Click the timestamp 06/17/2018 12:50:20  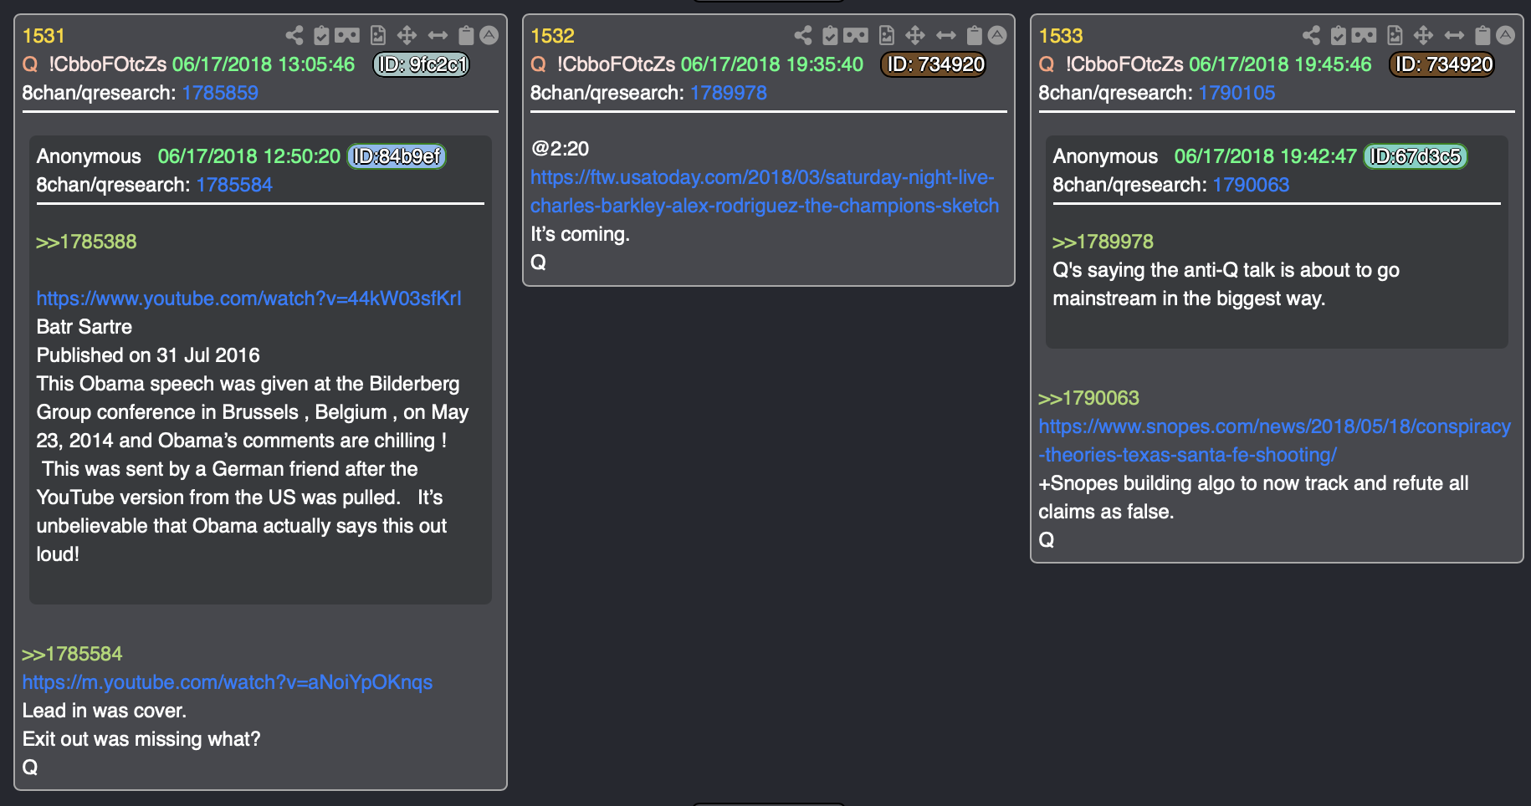pos(249,156)
